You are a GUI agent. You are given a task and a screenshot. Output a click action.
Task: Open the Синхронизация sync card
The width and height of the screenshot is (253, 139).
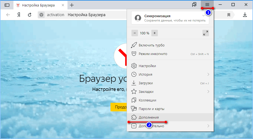(170, 18)
